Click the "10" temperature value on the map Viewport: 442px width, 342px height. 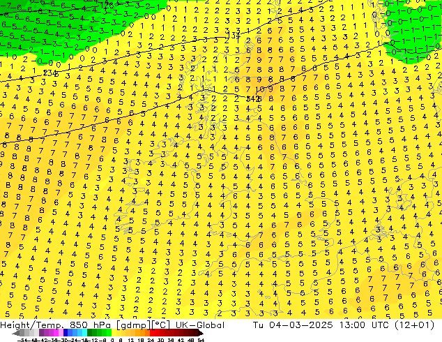point(260,90)
